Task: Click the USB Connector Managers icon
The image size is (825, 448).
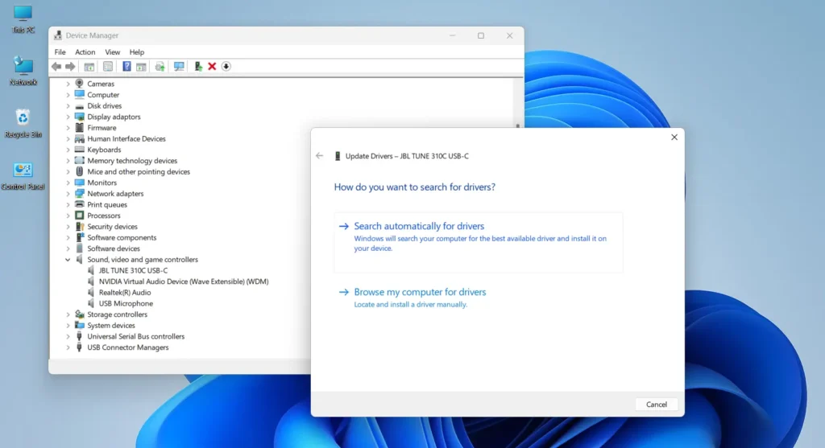Action: click(x=80, y=347)
